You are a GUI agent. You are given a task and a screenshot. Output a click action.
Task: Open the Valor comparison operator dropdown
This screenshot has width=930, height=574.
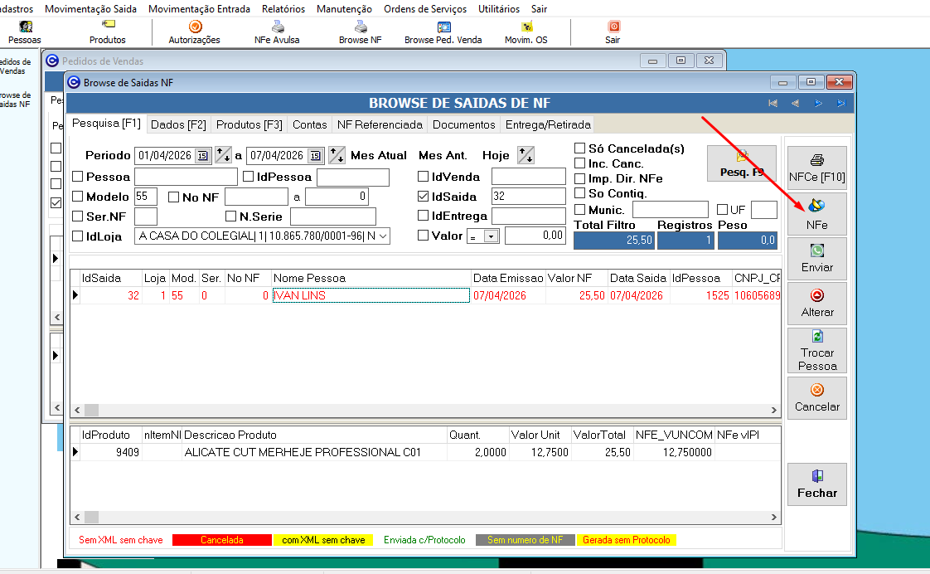tap(491, 236)
